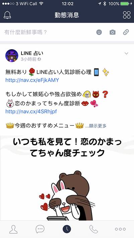Viewport: 134px width, 238px height.
Task: Attach a link with the chain icon
Action: point(126,32)
